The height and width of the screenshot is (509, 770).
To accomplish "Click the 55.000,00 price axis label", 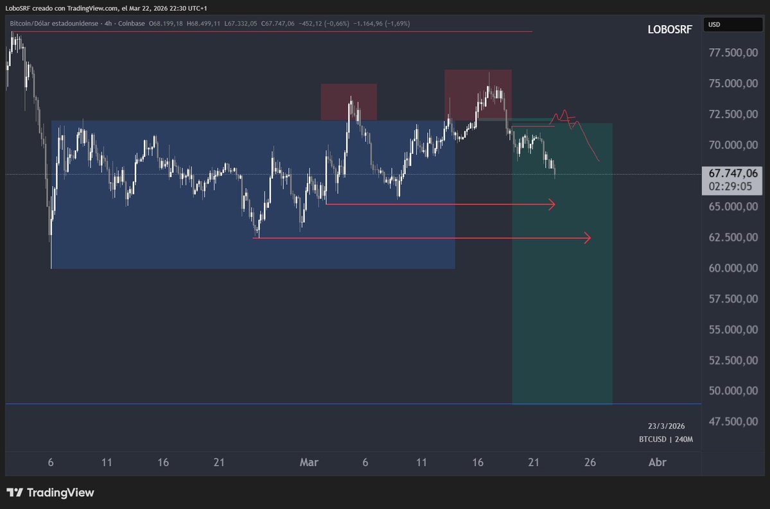I will (733, 329).
